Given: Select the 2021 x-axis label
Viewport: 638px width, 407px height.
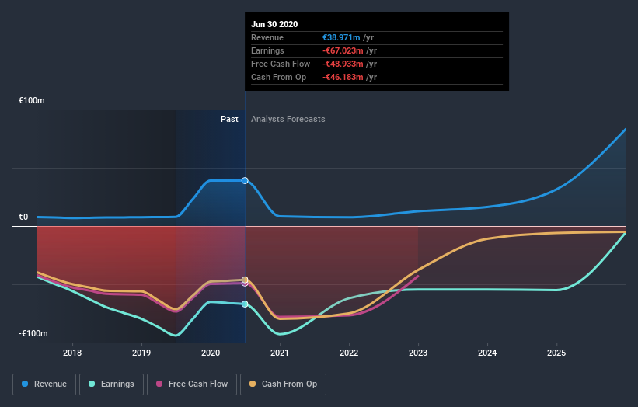Looking at the screenshot, I should (x=280, y=353).
